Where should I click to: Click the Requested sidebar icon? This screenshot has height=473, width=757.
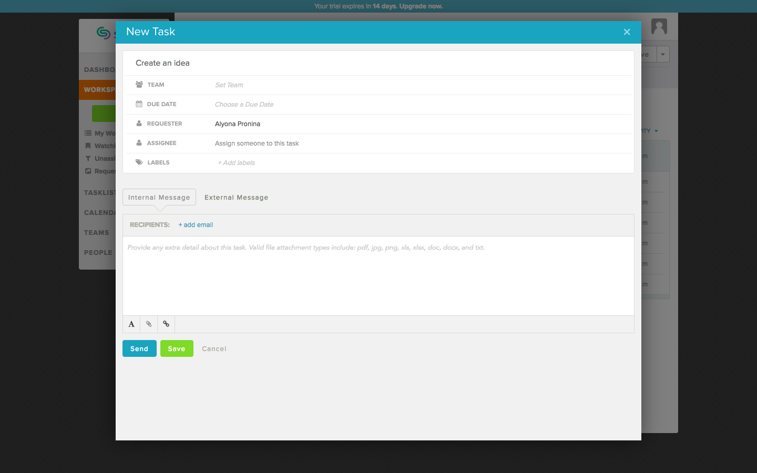pos(88,171)
